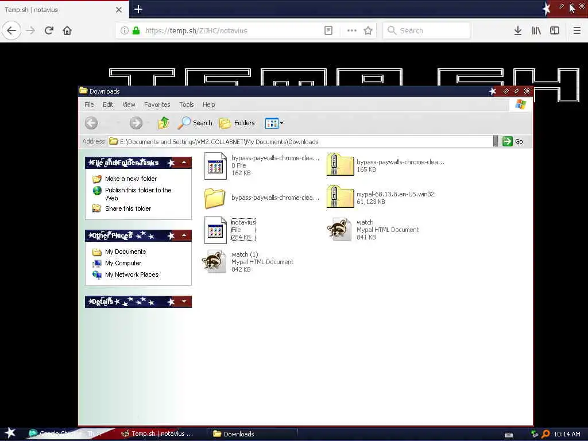Go to the browser home page
The image size is (588, 441).
pos(67,30)
